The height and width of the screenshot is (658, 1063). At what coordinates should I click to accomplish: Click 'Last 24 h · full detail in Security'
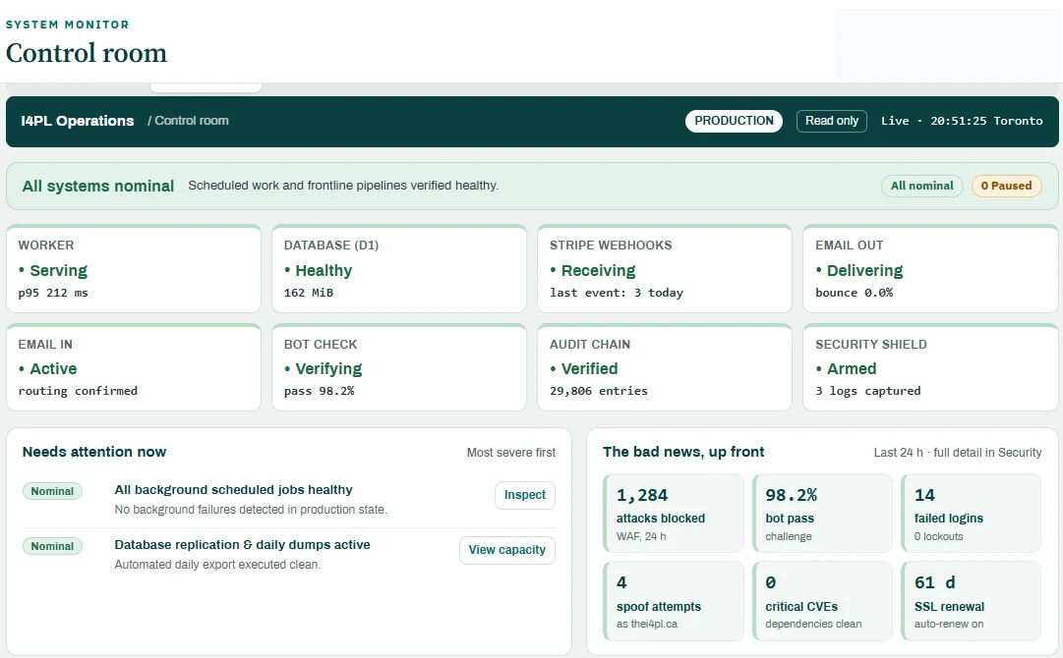click(x=957, y=452)
